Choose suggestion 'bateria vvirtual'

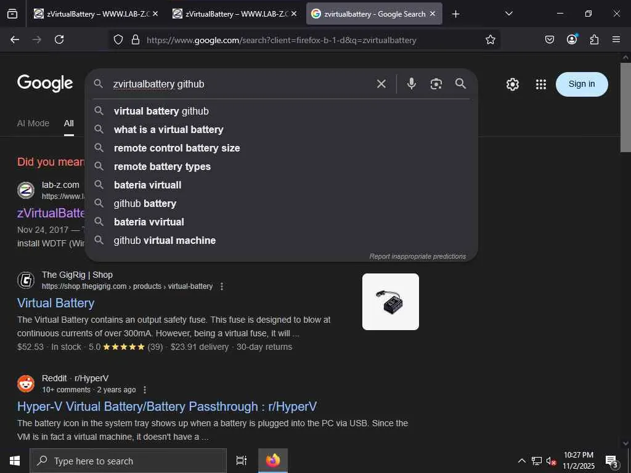pos(282,222)
